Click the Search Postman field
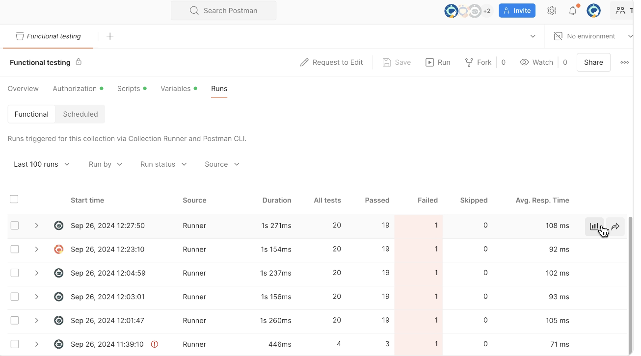 point(224,11)
